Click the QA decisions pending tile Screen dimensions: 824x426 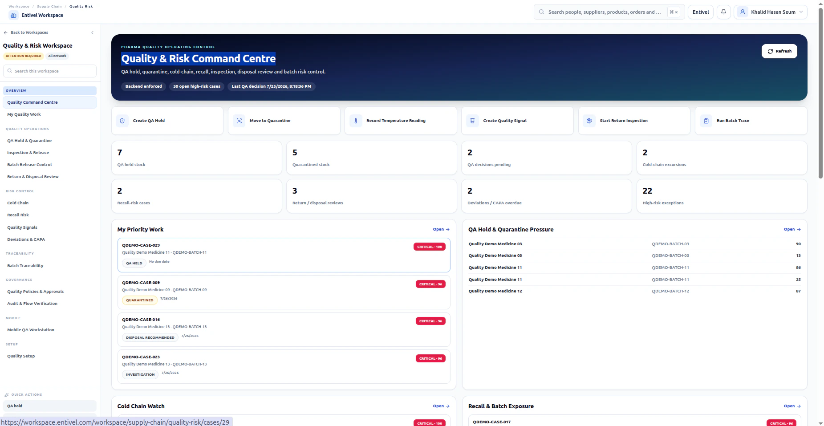pyautogui.click(x=547, y=158)
